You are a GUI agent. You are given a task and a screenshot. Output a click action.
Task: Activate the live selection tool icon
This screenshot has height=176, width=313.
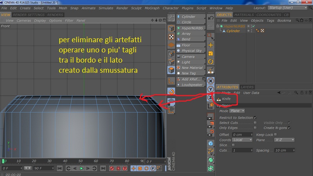(x=210, y=36)
